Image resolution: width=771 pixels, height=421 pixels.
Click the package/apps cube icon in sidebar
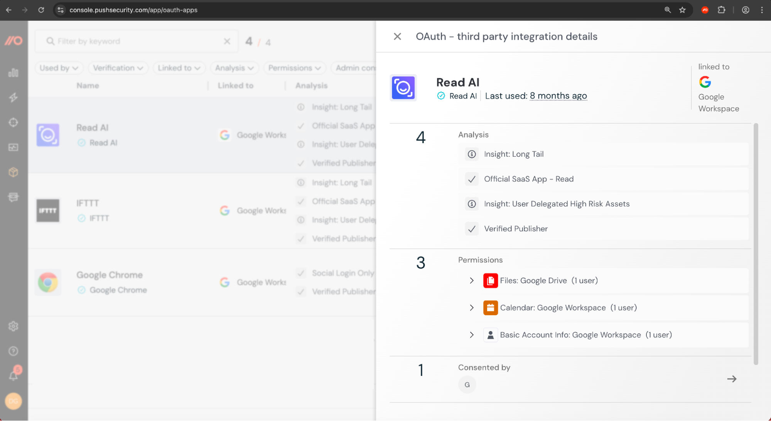click(x=13, y=172)
